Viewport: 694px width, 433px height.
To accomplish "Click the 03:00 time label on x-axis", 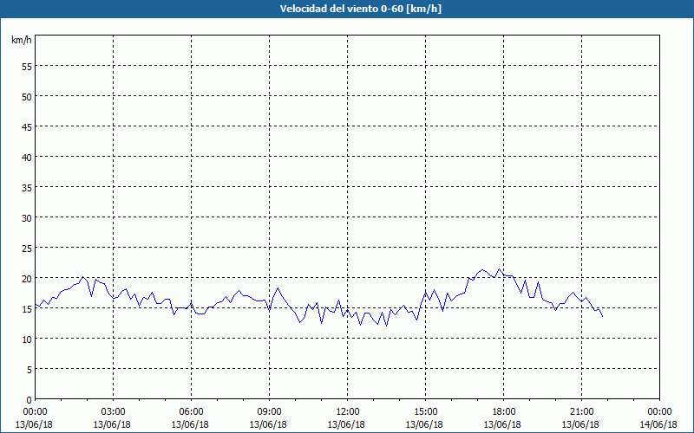I will coord(114,412).
